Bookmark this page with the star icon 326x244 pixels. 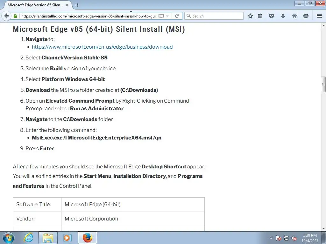click(x=250, y=16)
